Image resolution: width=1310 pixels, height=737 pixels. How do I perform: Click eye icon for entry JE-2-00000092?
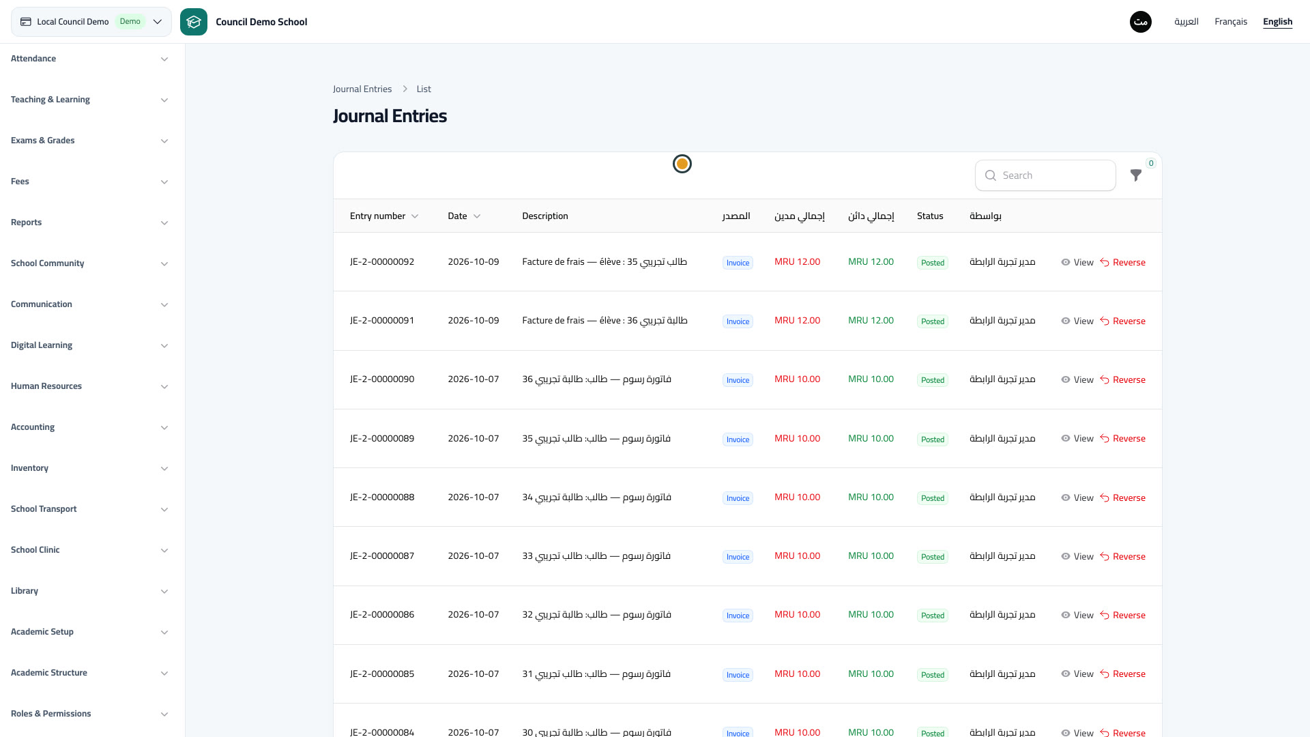click(x=1065, y=262)
